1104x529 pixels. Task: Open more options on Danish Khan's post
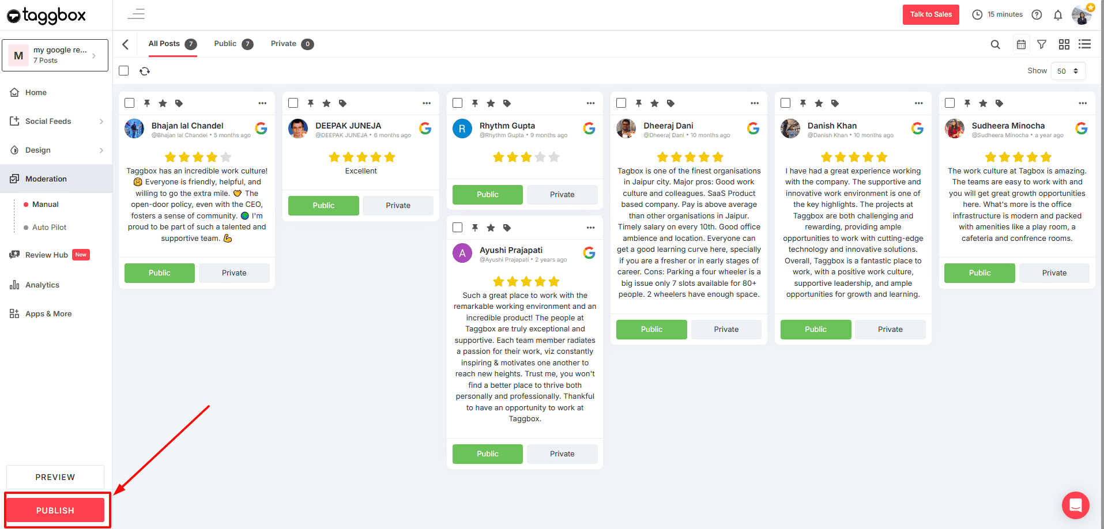click(x=918, y=103)
